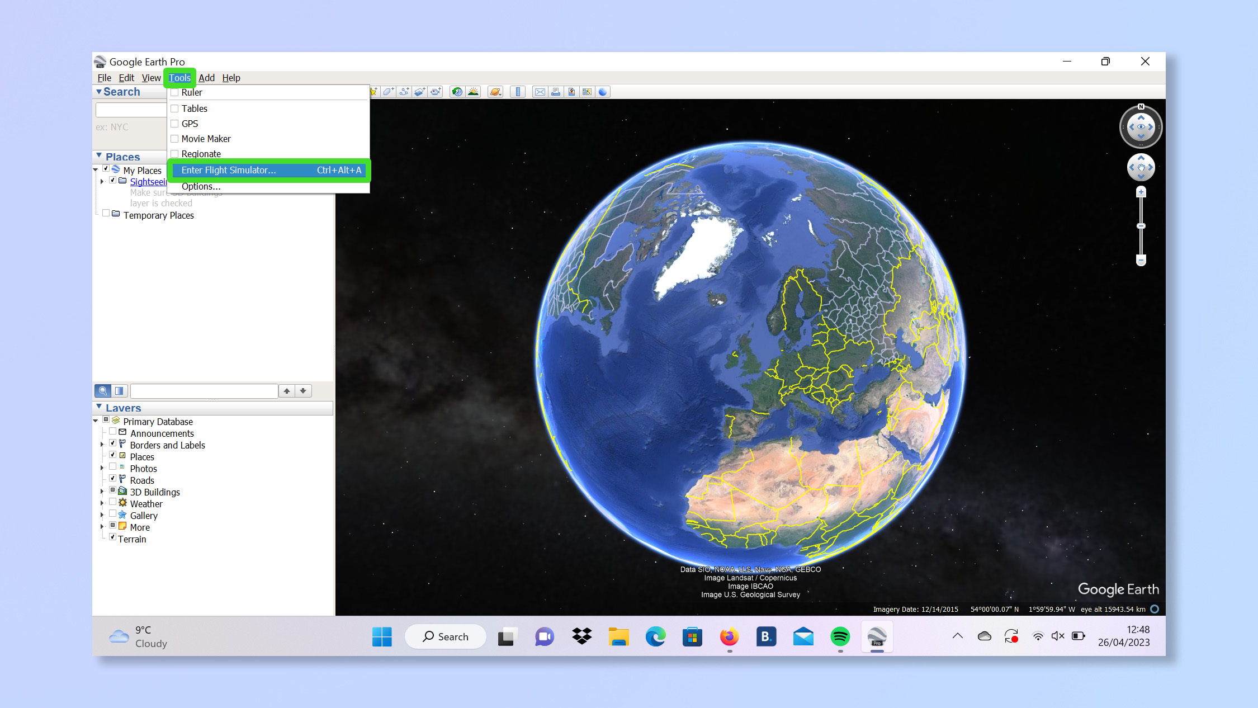The height and width of the screenshot is (708, 1258).
Task: Open the Tools menu
Action: click(x=179, y=78)
